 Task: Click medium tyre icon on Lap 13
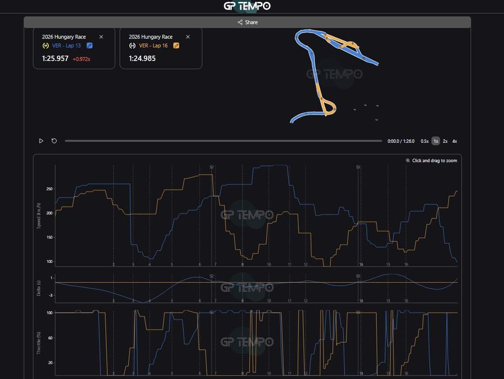point(46,46)
